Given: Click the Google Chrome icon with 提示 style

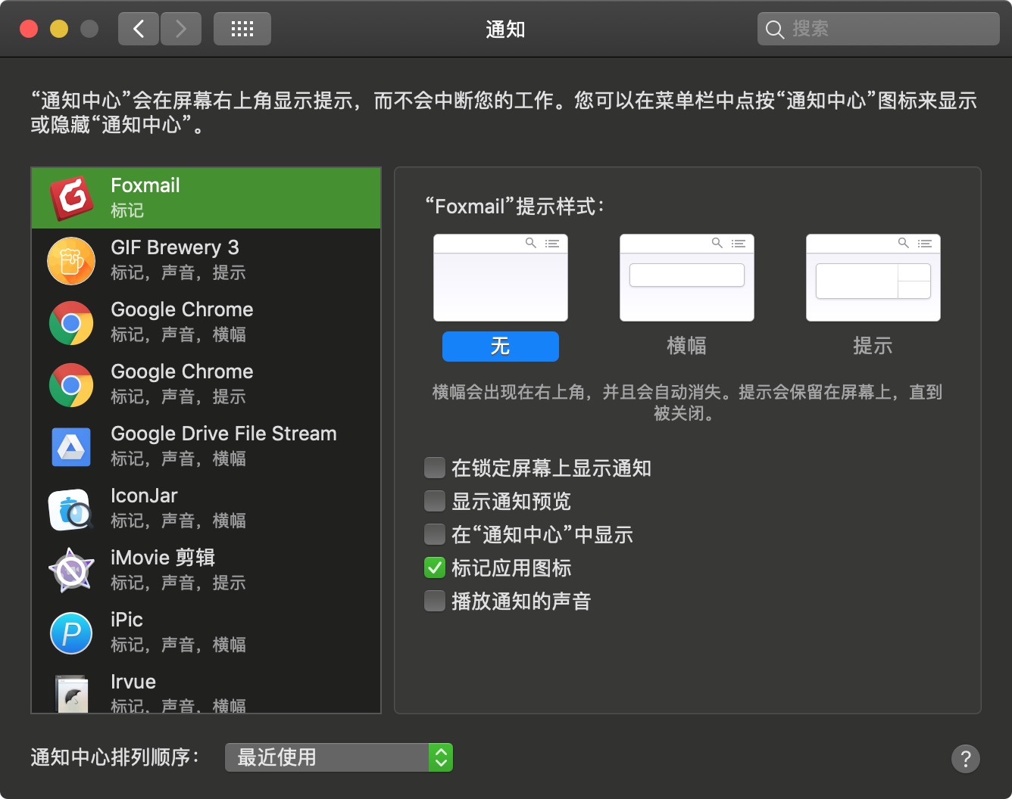Looking at the screenshot, I should (x=71, y=384).
